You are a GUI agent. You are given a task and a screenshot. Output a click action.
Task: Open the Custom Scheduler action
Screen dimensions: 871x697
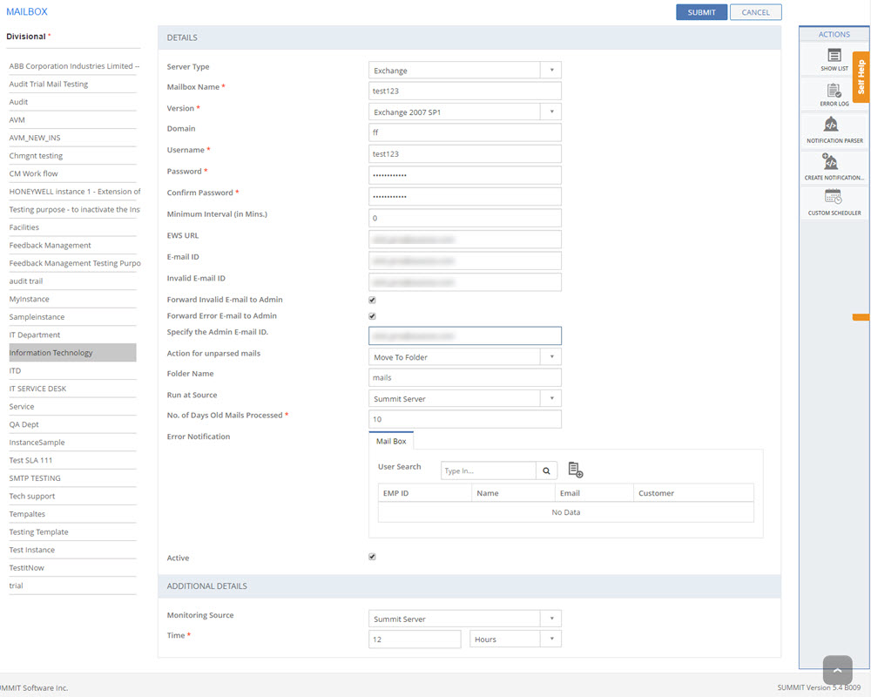click(x=834, y=199)
